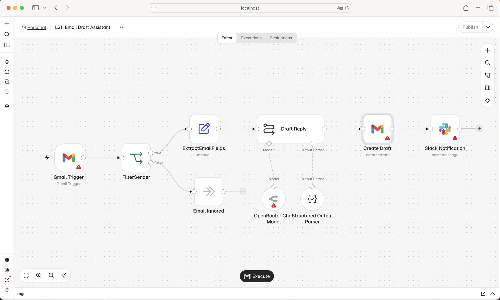
Task: Click the browser address bar localhost
Action: (x=250, y=8)
